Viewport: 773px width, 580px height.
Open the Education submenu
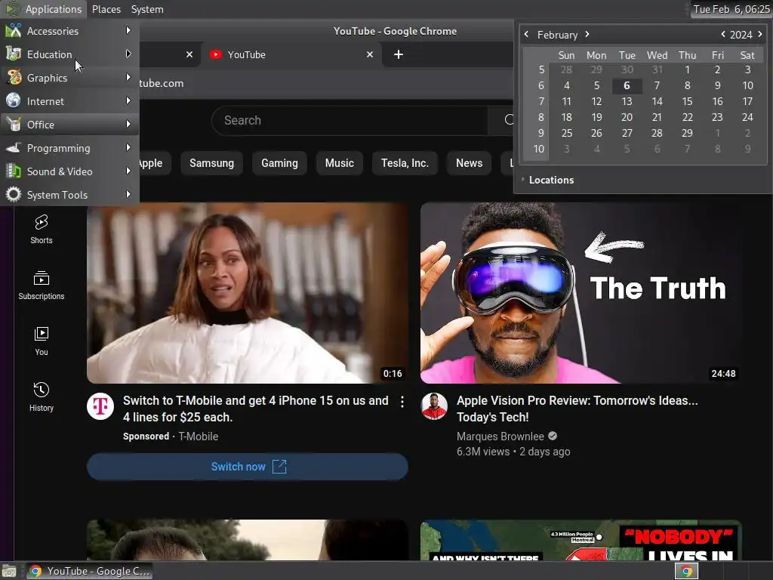point(69,54)
